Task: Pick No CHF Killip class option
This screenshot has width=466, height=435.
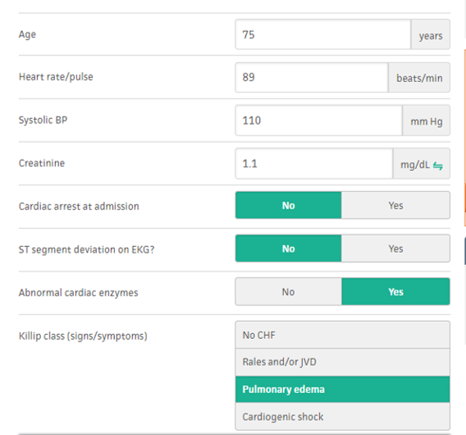Action: click(x=343, y=335)
